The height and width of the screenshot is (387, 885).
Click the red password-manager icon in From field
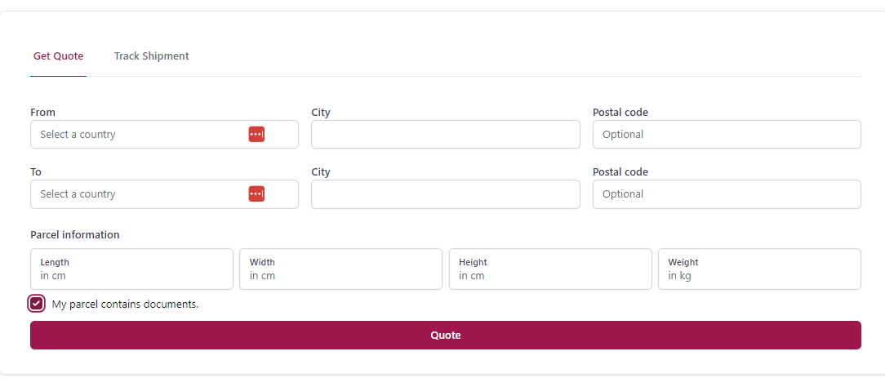tap(256, 134)
